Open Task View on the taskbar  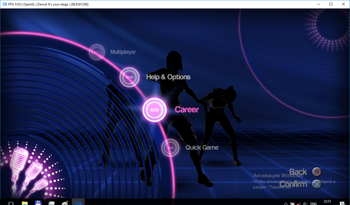tap(11, 203)
